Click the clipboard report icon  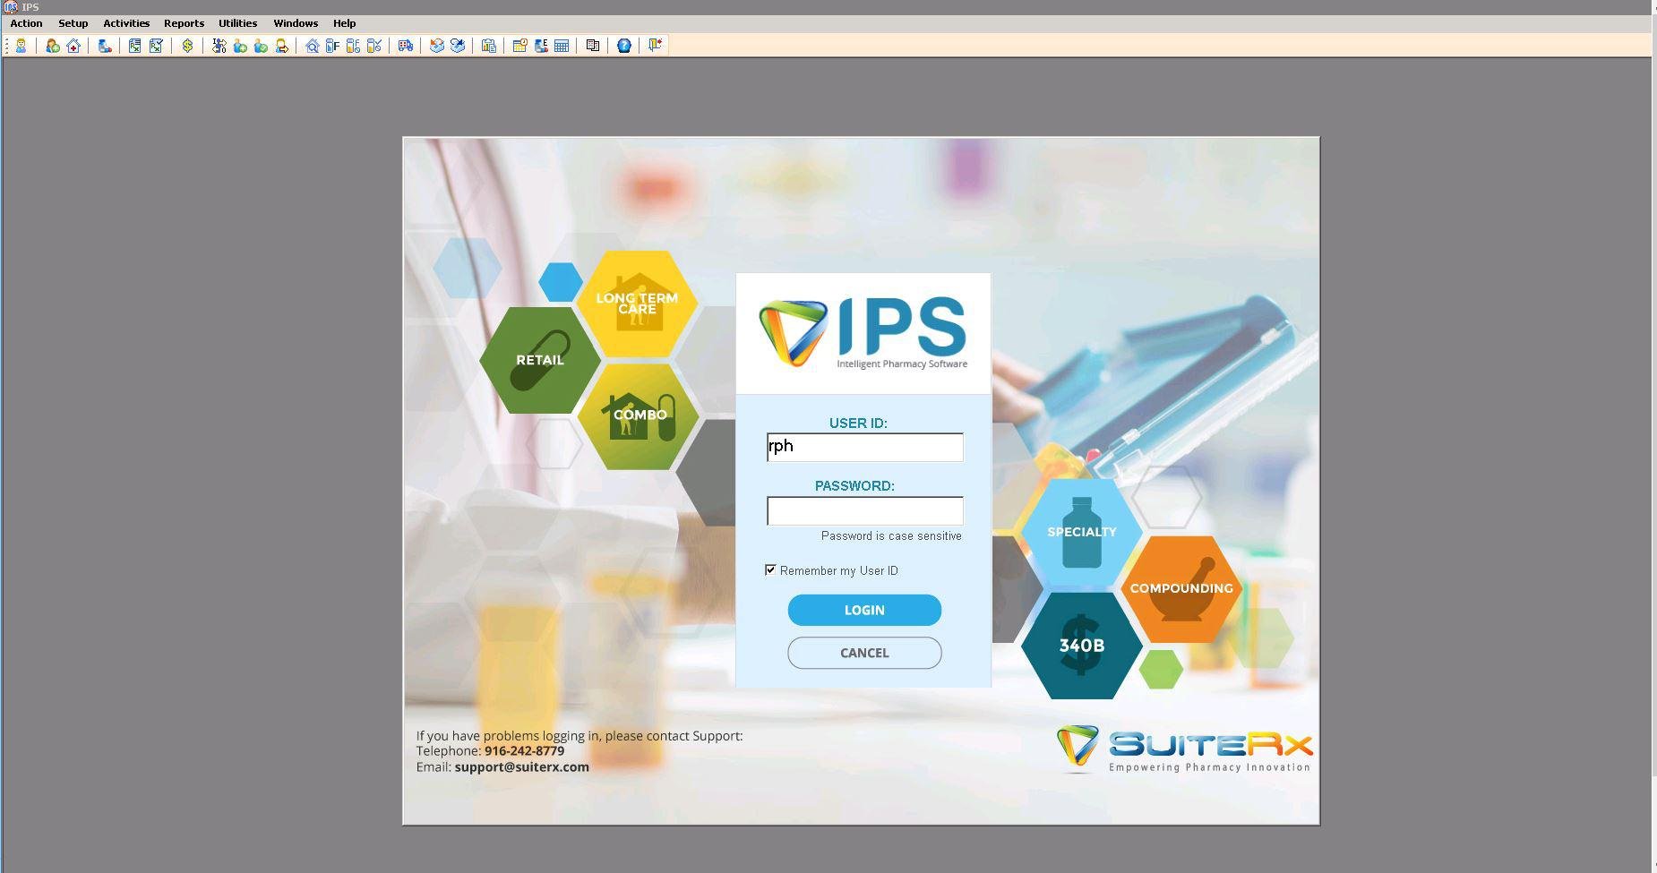pos(488,46)
